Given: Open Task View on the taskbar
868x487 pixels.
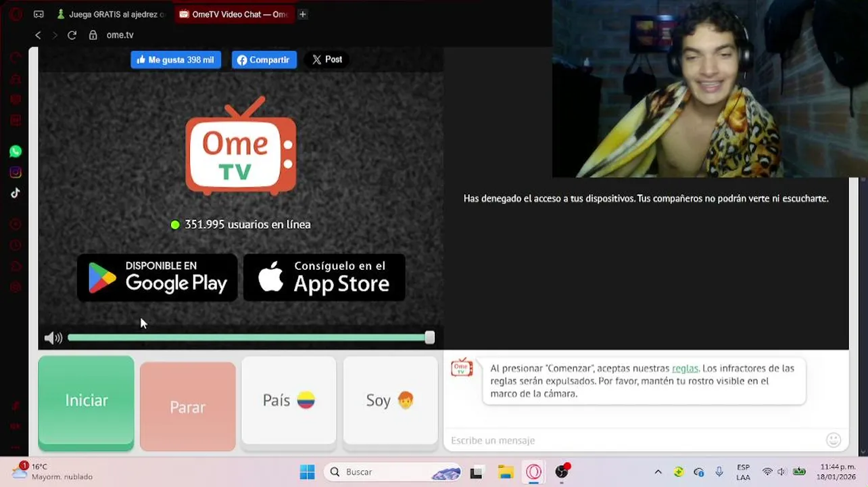Looking at the screenshot, I should point(476,472).
